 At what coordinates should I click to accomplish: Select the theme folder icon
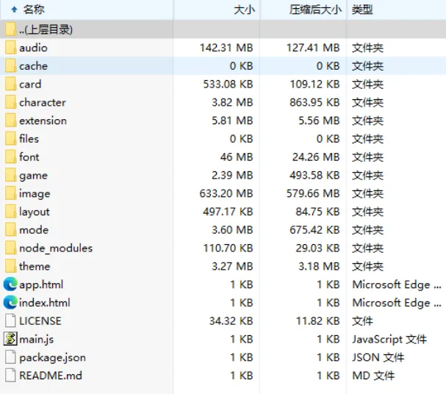coord(10,266)
